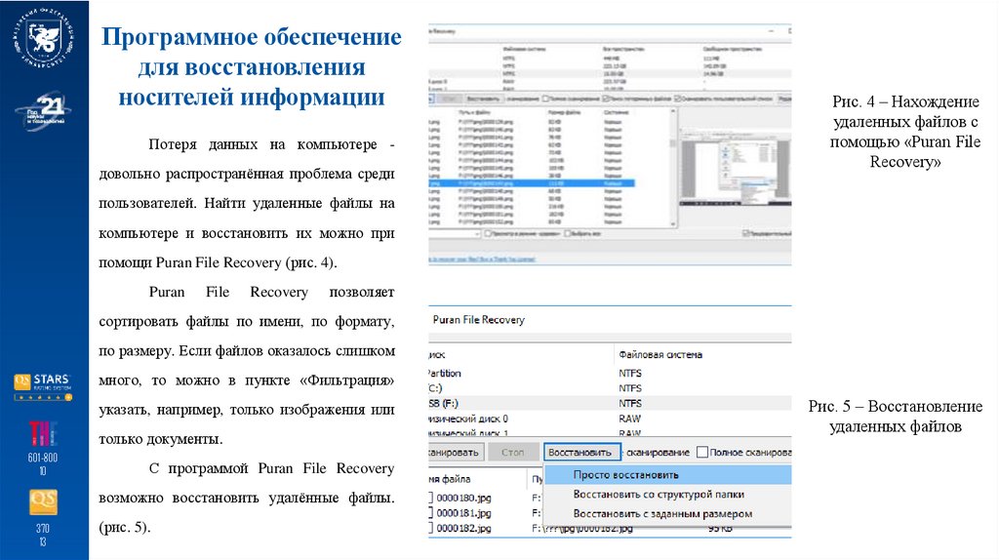Click the 'Puran File Recovery' window title
This screenshot has width=999, height=560.
tap(478, 320)
